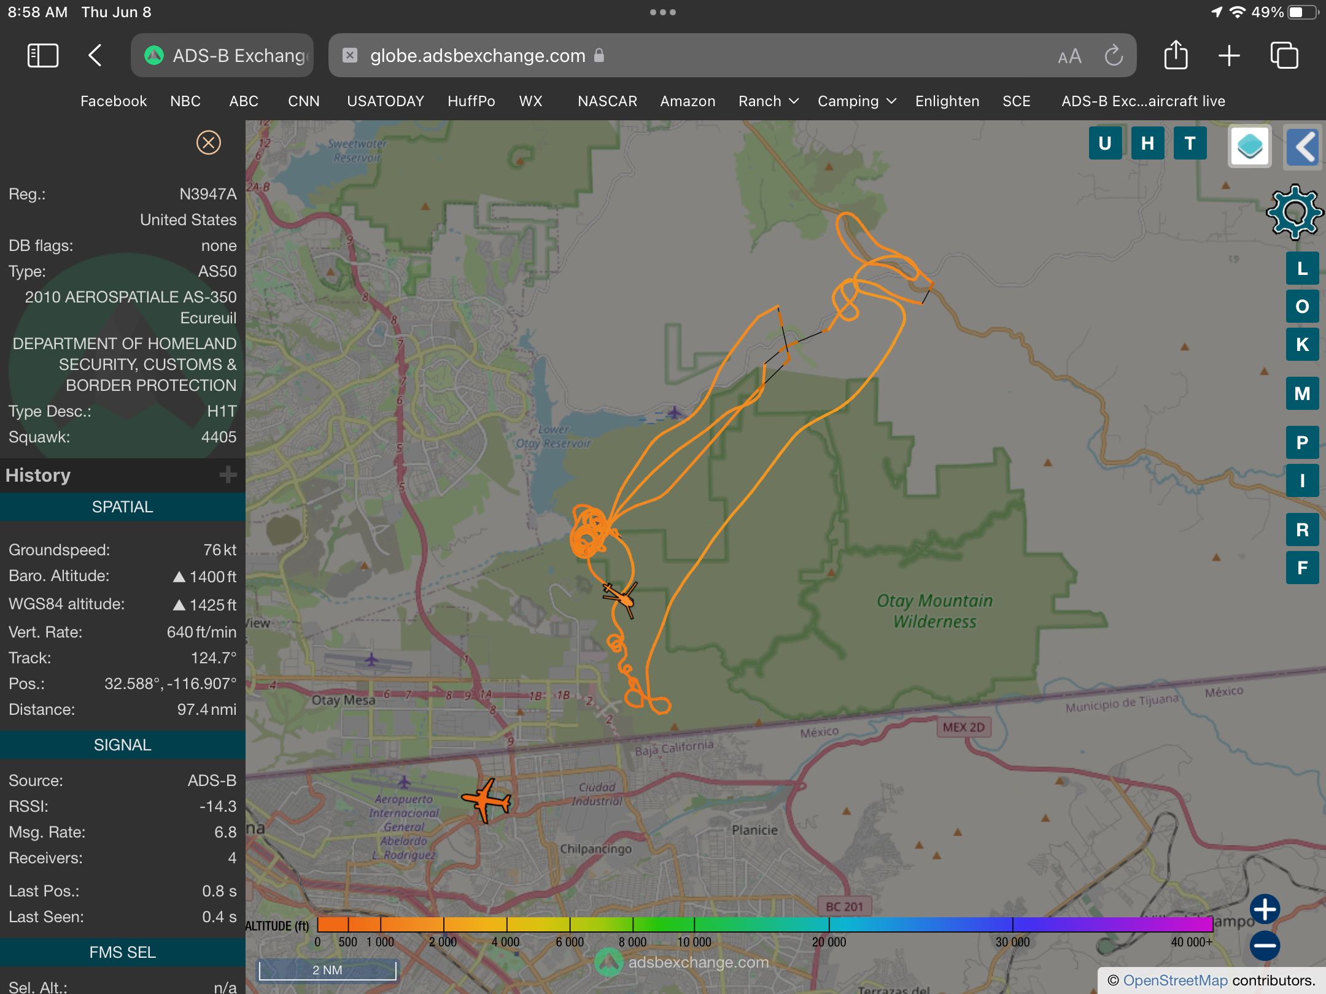Open the NASCAR bookmark

607,101
